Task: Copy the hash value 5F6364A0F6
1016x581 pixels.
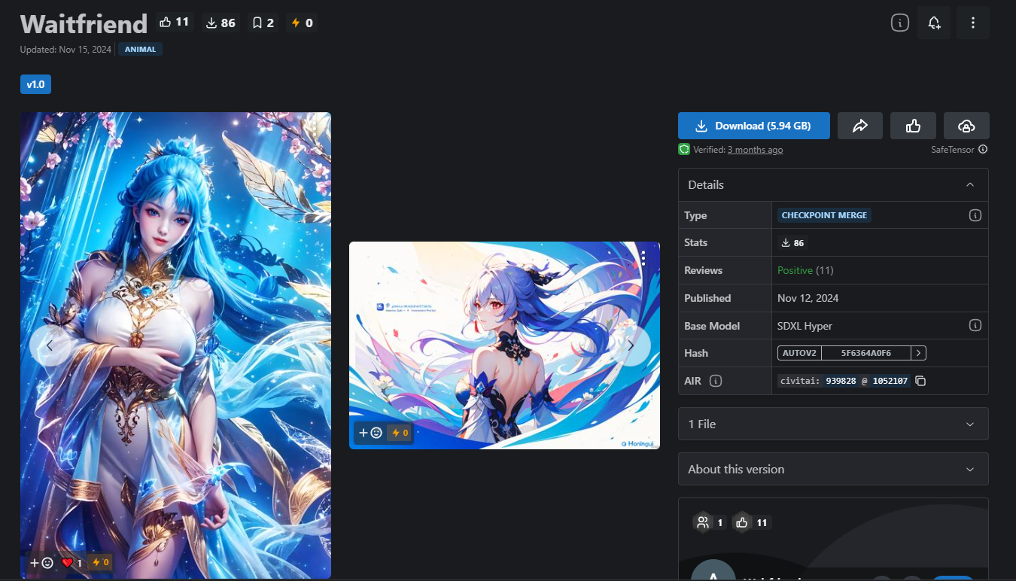Action: click(865, 353)
